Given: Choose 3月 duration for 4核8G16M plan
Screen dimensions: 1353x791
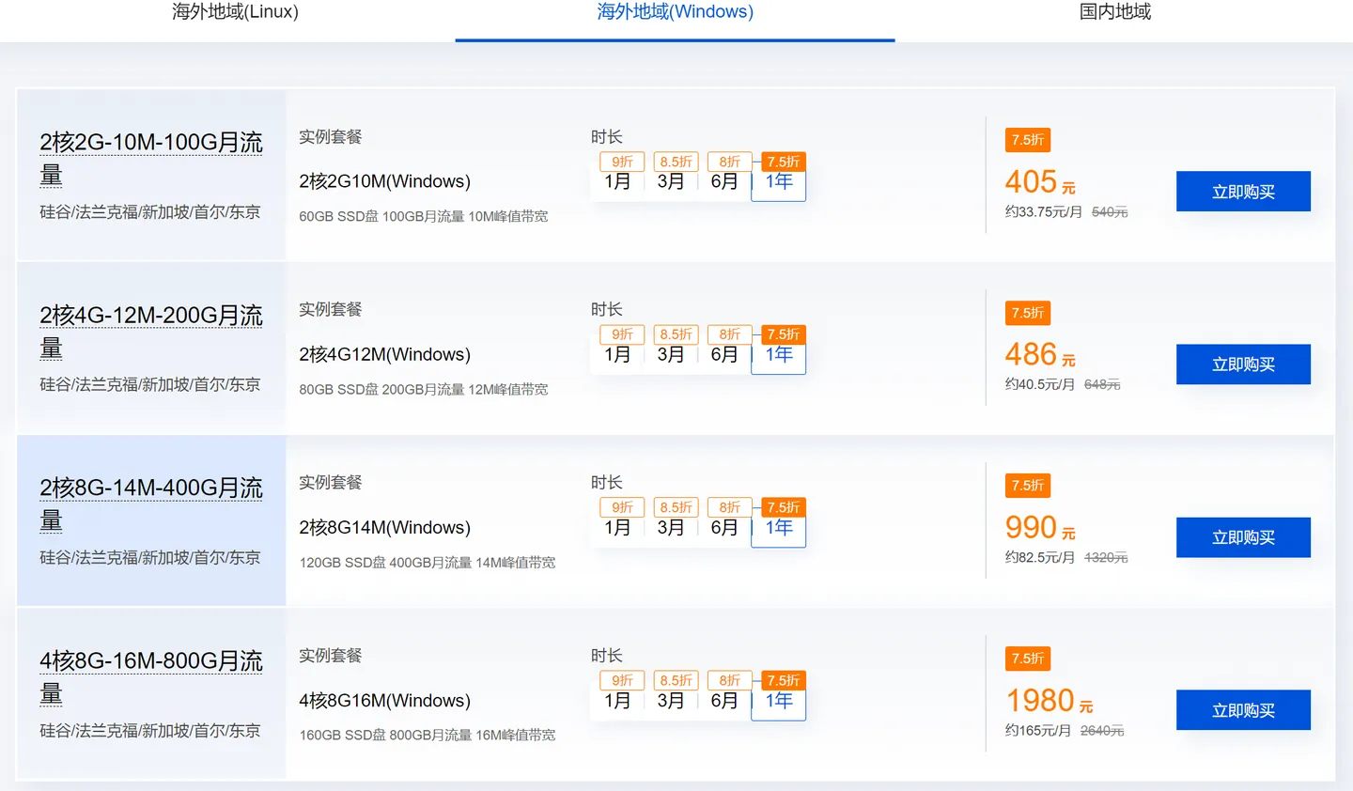Looking at the screenshot, I should click(671, 700).
